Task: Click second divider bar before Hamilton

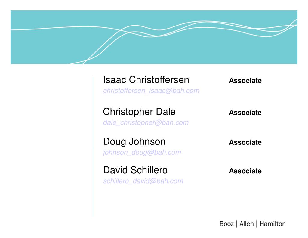Action: coord(257,224)
